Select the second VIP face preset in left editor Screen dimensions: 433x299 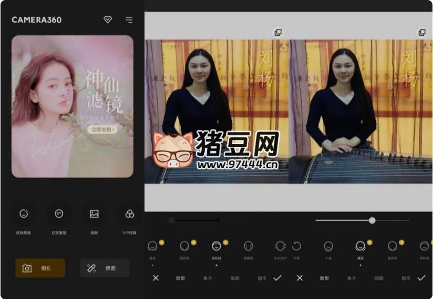[185, 246]
